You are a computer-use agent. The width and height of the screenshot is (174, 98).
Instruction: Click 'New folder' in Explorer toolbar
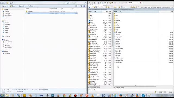pos(30,6)
